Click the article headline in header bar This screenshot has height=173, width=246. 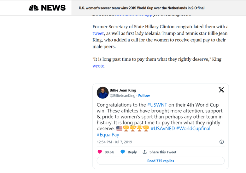142,8
